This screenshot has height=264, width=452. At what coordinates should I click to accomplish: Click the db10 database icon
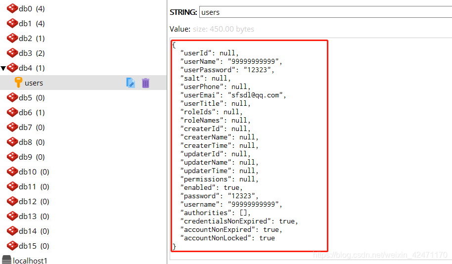[x=12, y=172]
